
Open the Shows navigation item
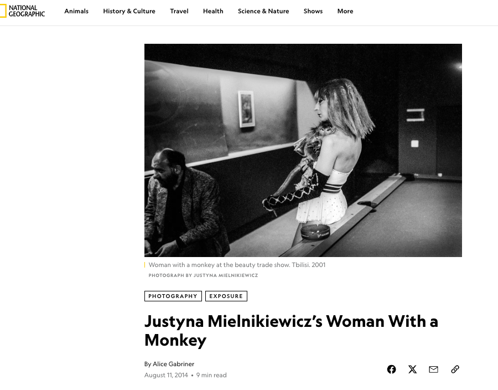(313, 11)
